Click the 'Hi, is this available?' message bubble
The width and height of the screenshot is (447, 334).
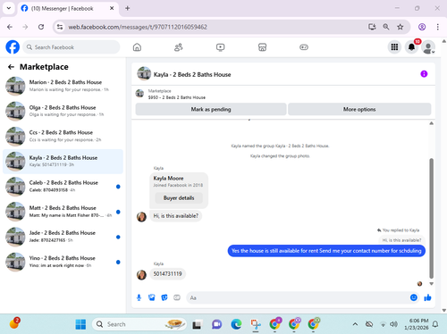[x=176, y=216]
